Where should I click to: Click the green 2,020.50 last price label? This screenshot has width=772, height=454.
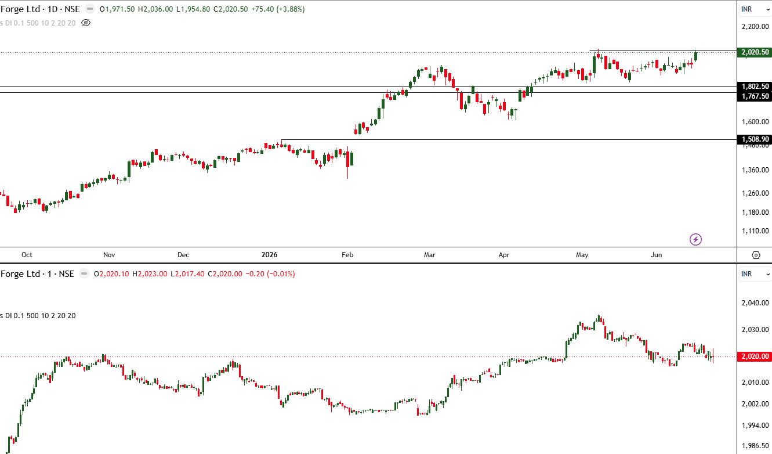(755, 52)
